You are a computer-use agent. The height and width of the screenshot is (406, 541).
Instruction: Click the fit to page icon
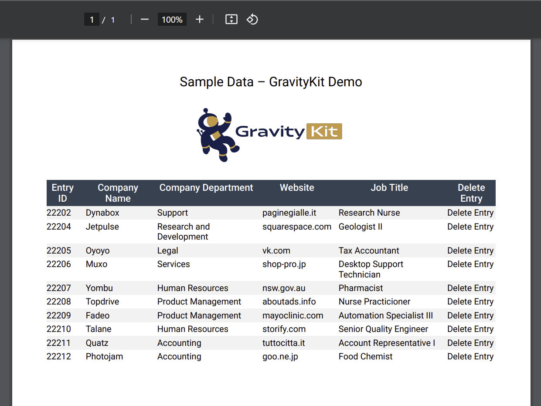pos(231,20)
